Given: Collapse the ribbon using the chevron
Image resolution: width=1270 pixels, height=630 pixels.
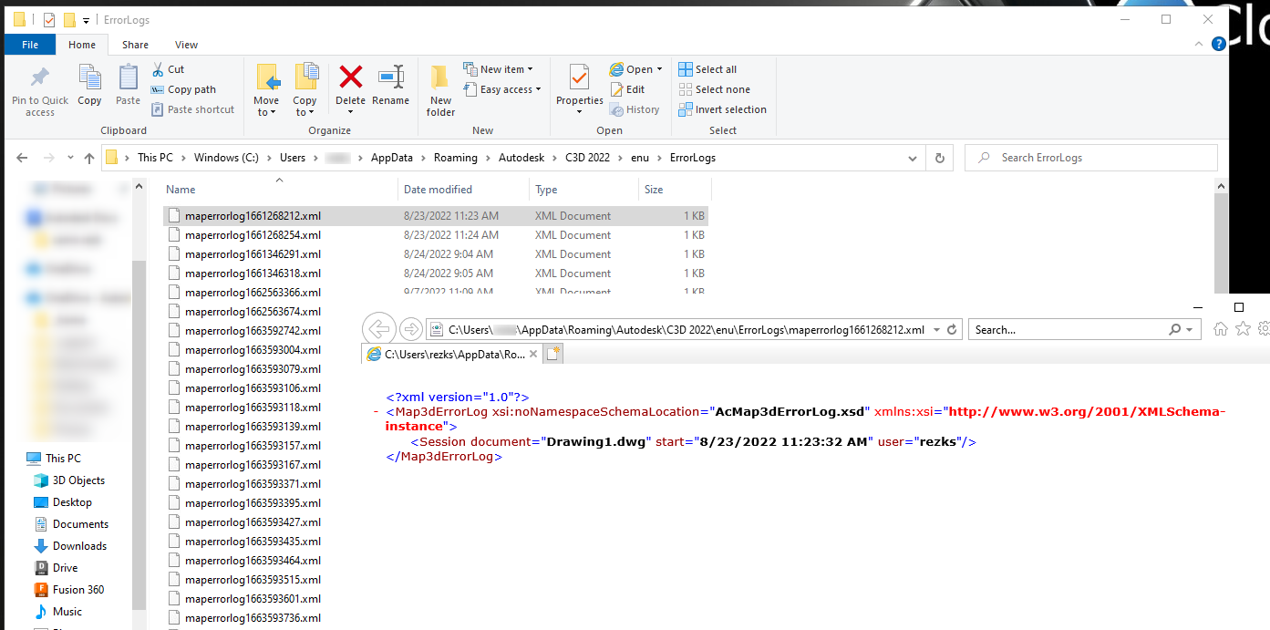Looking at the screenshot, I should 1197,43.
